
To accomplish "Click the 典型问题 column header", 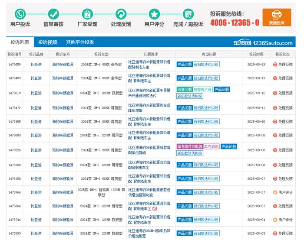I will pos(209,54).
